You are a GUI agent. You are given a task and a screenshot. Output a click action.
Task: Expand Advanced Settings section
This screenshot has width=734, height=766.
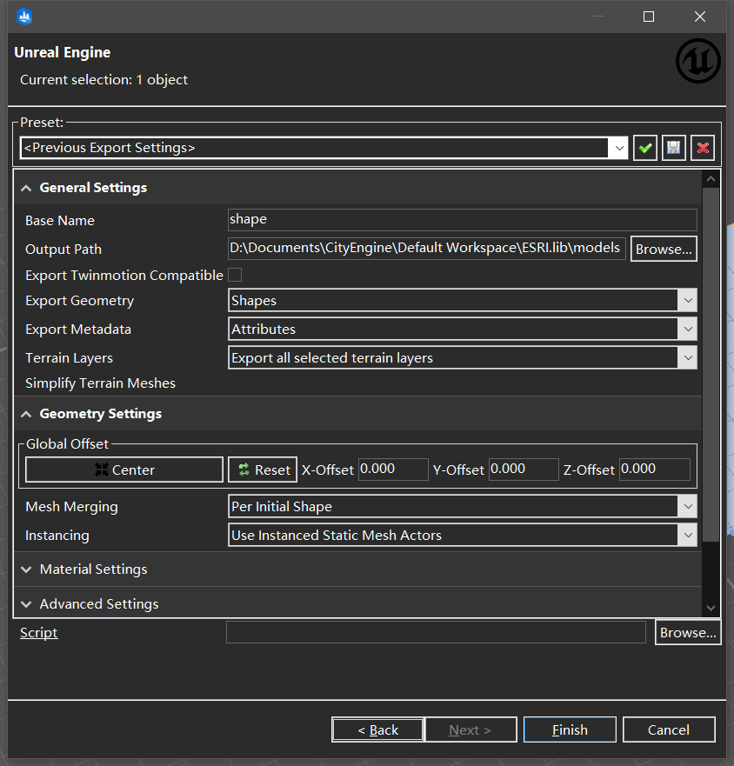pos(26,603)
